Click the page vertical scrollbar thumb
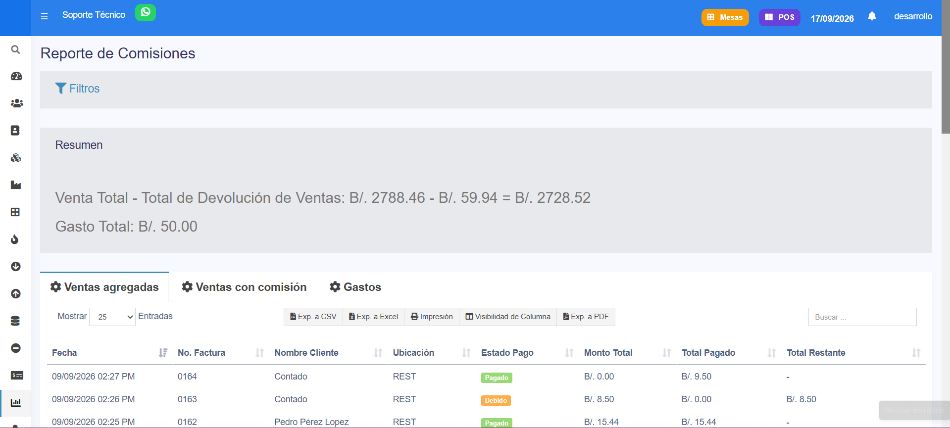Screen dimensions: 950x428 tap(946, 67)
